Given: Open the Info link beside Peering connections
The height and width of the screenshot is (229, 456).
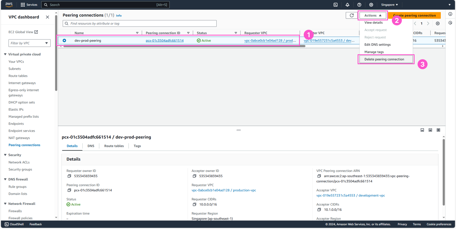Looking at the screenshot, I should coord(119,16).
